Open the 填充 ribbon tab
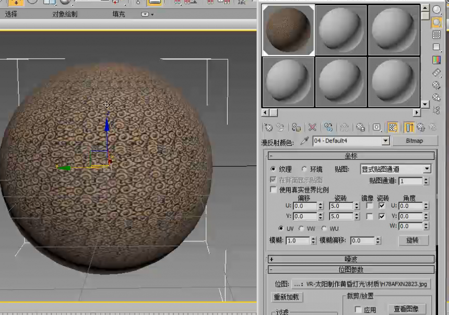Viewport: 449px width, 315px height. click(119, 14)
